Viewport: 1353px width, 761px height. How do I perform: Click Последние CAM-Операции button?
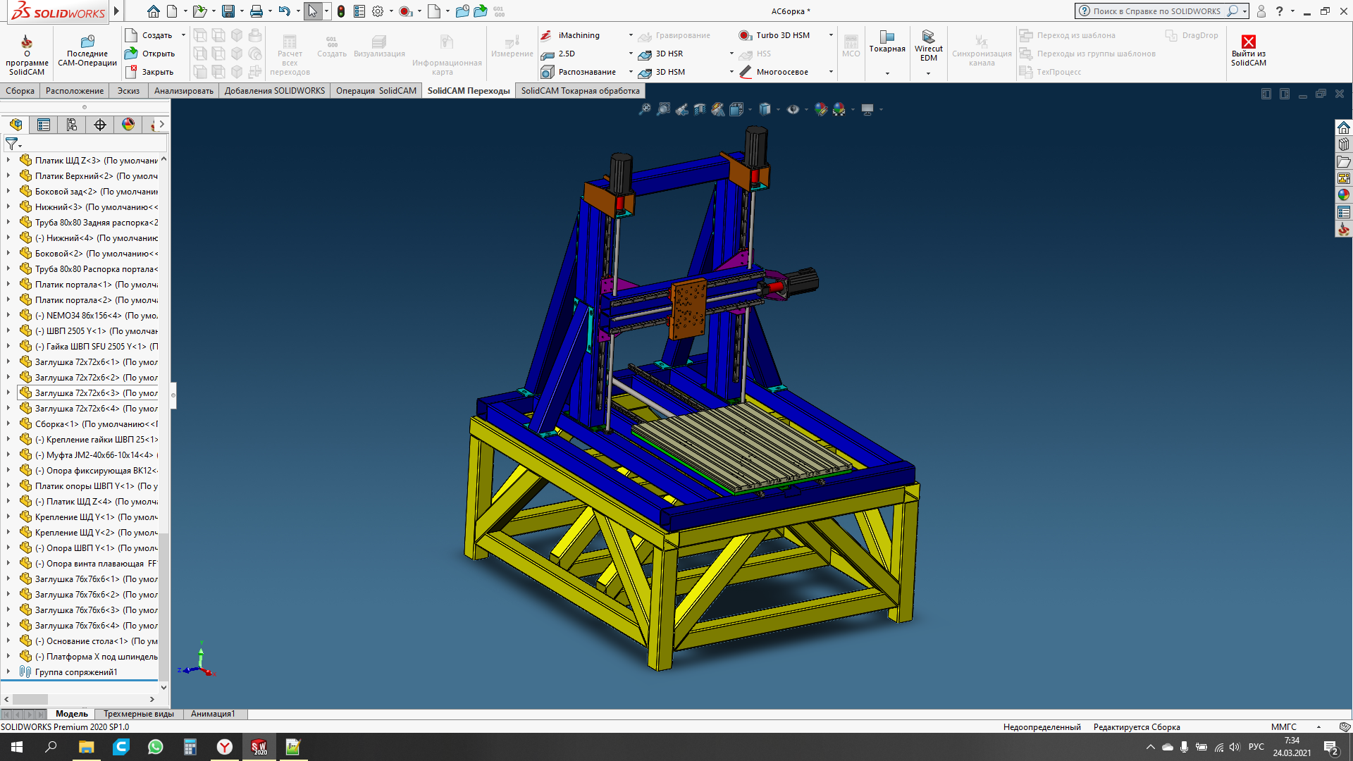coord(87,49)
